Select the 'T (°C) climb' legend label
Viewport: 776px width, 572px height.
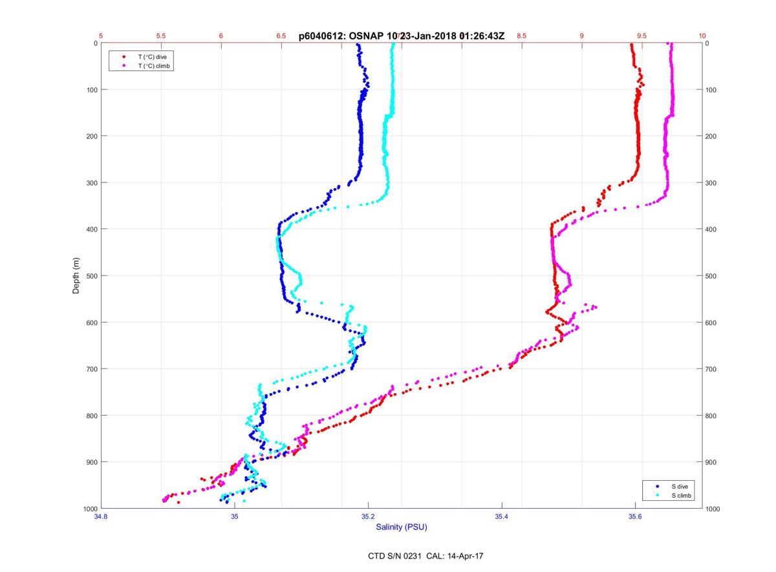click(155, 66)
